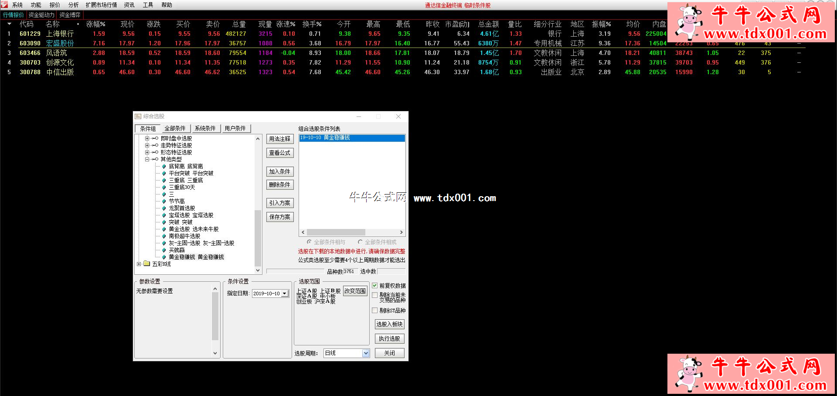Click the chain icon beside 走势特征选股
This screenshot has height=396, width=837.
(155, 145)
